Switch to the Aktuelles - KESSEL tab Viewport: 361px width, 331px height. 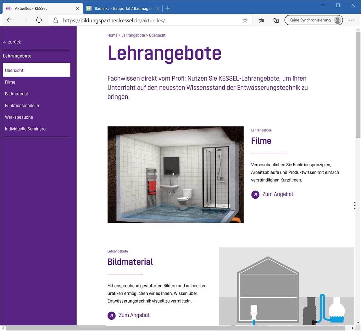pyautogui.click(x=42, y=9)
